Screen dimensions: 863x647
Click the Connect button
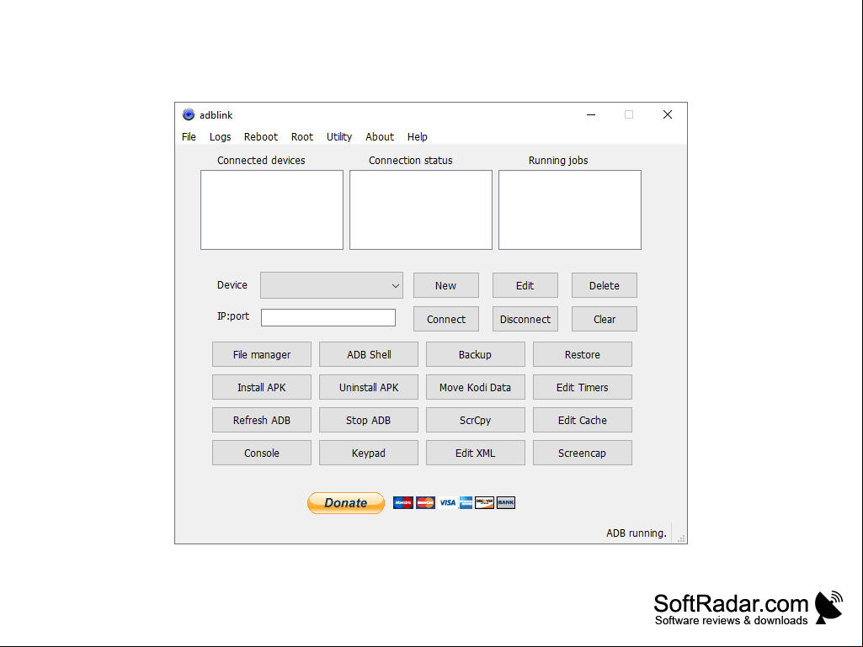point(445,319)
